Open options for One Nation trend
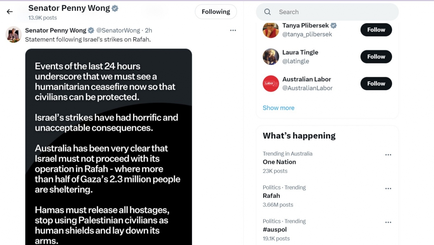 388,154
